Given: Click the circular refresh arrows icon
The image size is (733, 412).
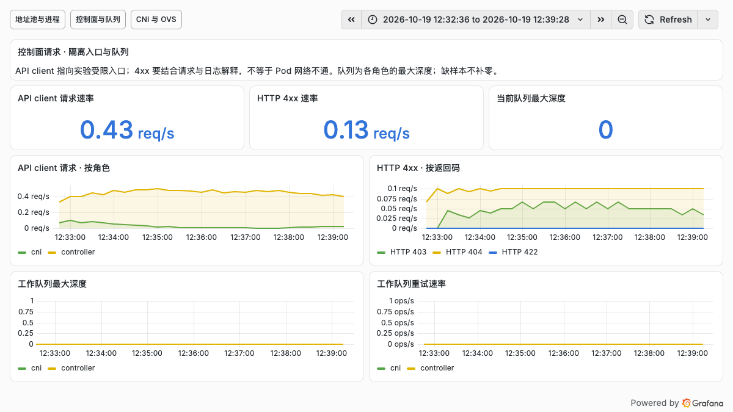Looking at the screenshot, I should [649, 20].
